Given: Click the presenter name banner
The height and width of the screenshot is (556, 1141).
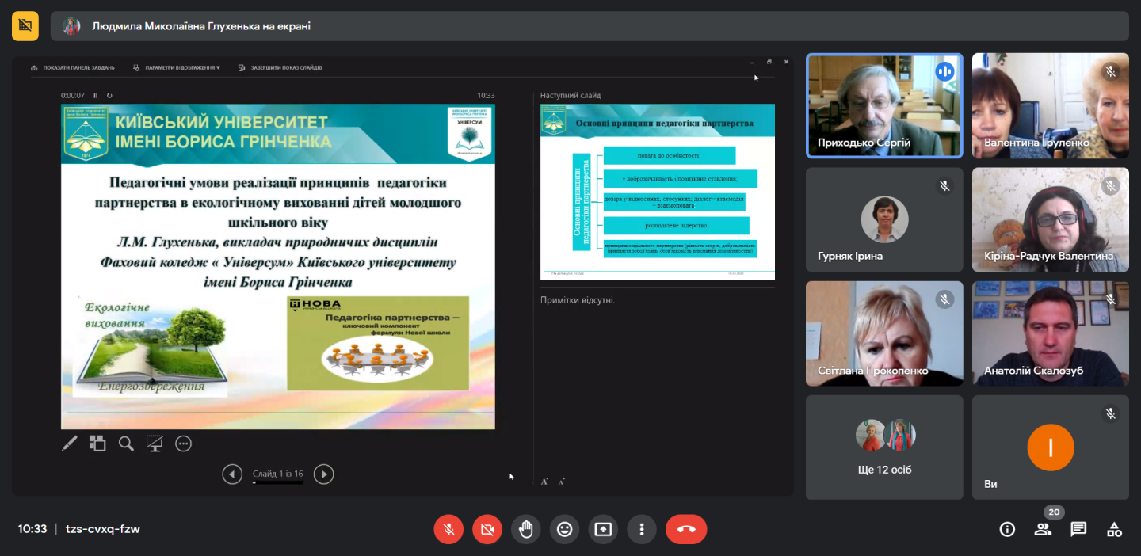Looking at the screenshot, I should (590, 26).
